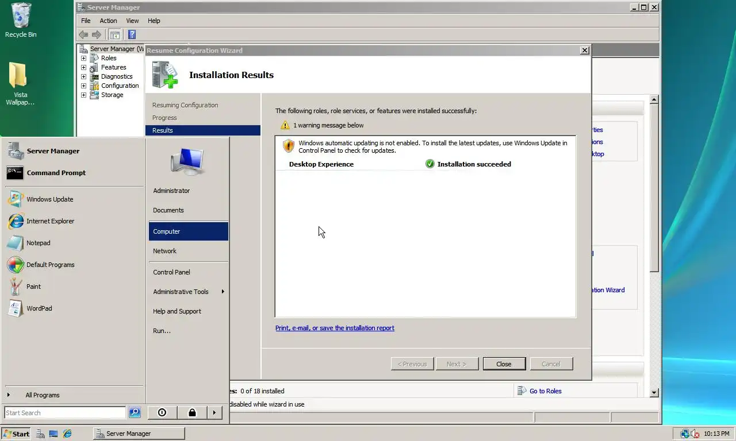Click the muted volume tray icon
The image size is (736, 441).
(695, 434)
